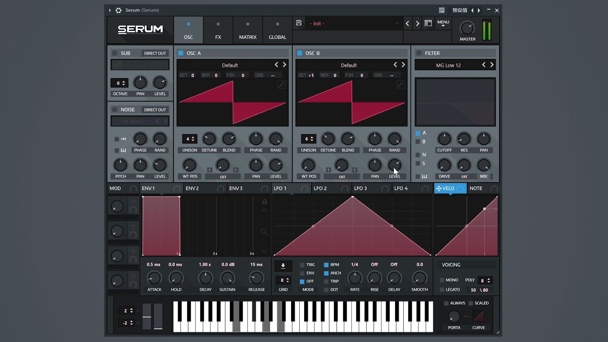Click the envelope ATTACK knob
This screenshot has height=342, width=608.
click(x=154, y=278)
